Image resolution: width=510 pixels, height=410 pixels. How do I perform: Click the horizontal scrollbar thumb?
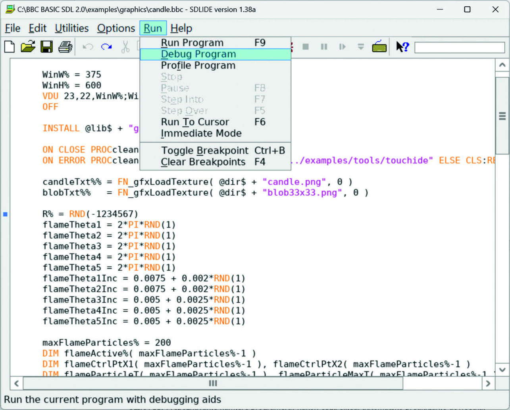pos(213,383)
